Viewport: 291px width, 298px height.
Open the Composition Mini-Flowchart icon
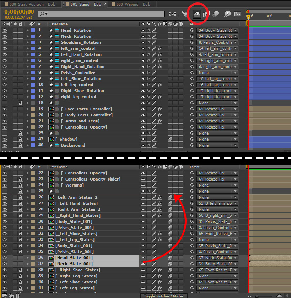click(x=173, y=14)
